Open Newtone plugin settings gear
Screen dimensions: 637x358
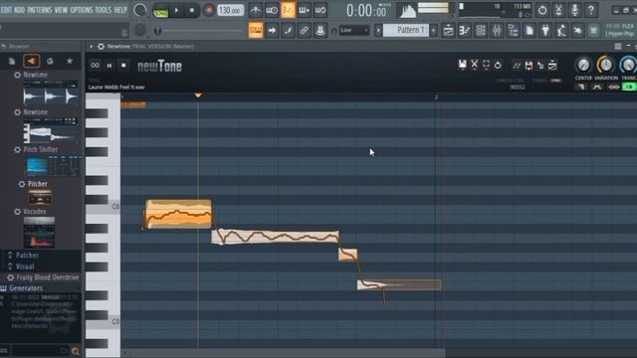102,47
